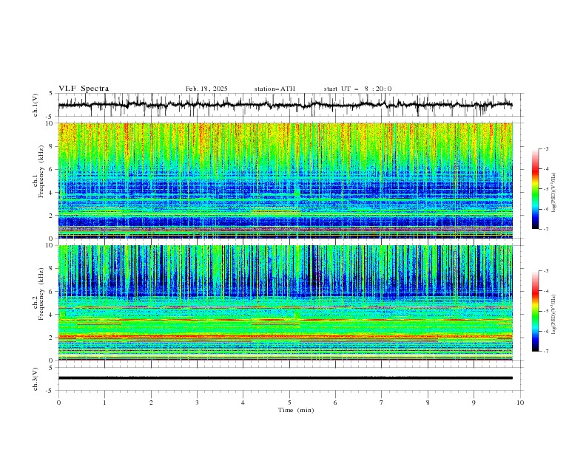
Task: Click the "-6" tick on ch.1 colorbar
Action: click(x=545, y=209)
